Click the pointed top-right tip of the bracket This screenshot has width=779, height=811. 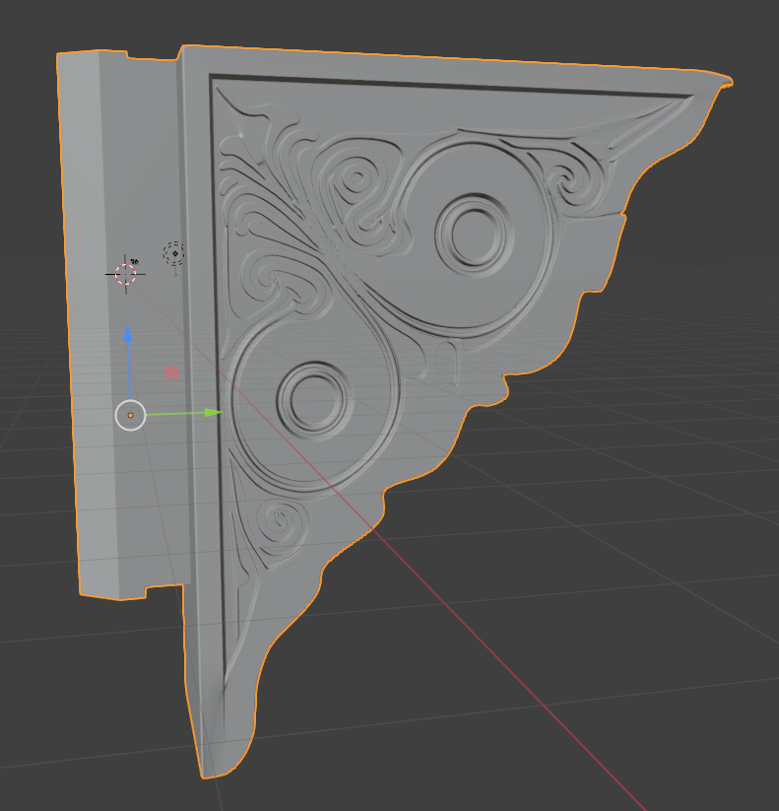(x=727, y=81)
